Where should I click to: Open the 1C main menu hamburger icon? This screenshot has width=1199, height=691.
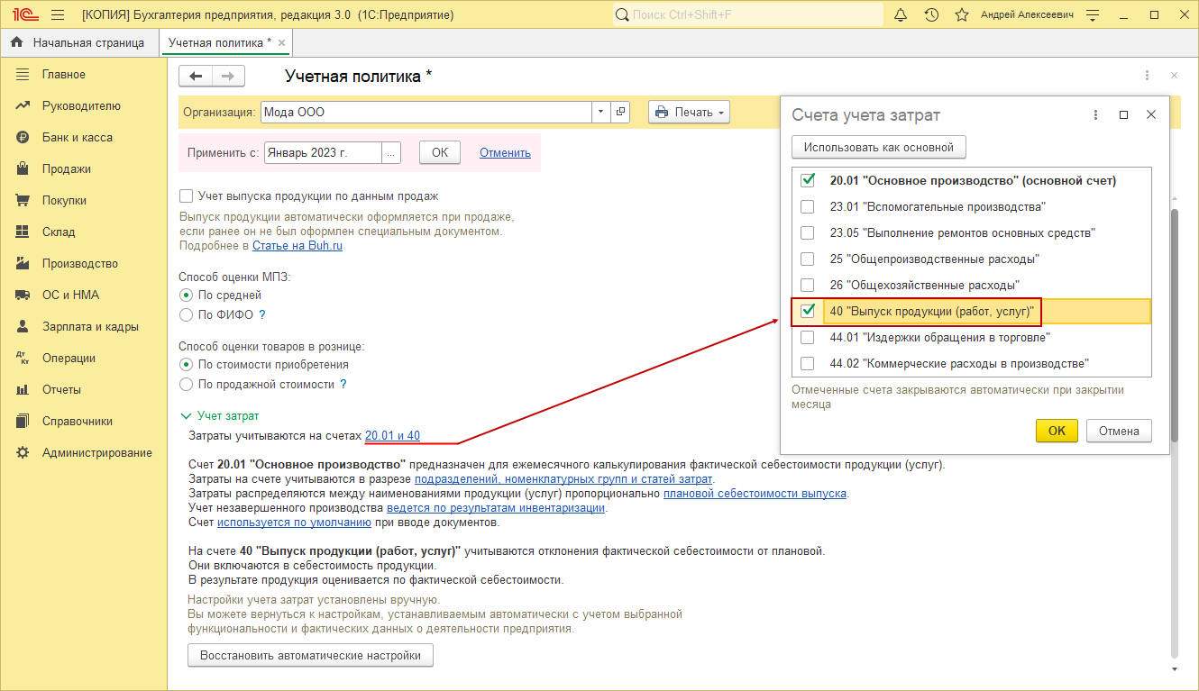pyautogui.click(x=59, y=15)
